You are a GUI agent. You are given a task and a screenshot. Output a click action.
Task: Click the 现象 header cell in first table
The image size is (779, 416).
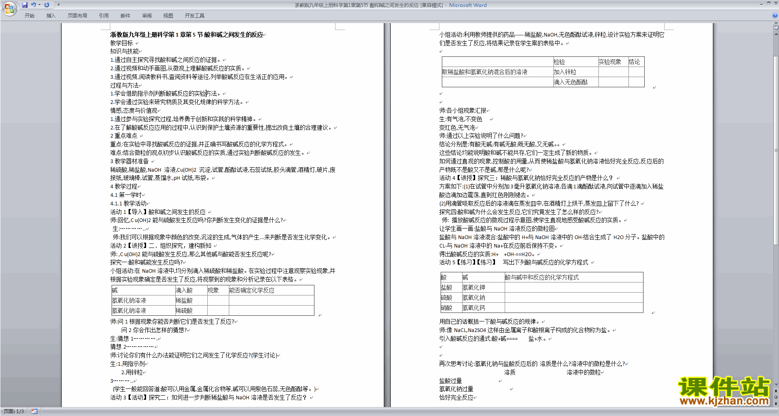click(213, 291)
